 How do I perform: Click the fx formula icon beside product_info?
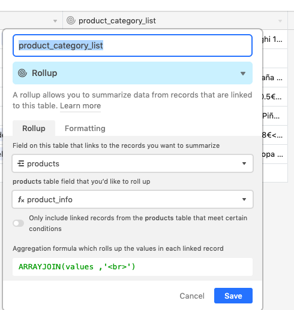click(x=21, y=199)
